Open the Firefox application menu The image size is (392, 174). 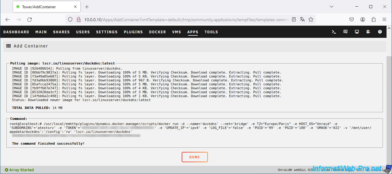384,19
